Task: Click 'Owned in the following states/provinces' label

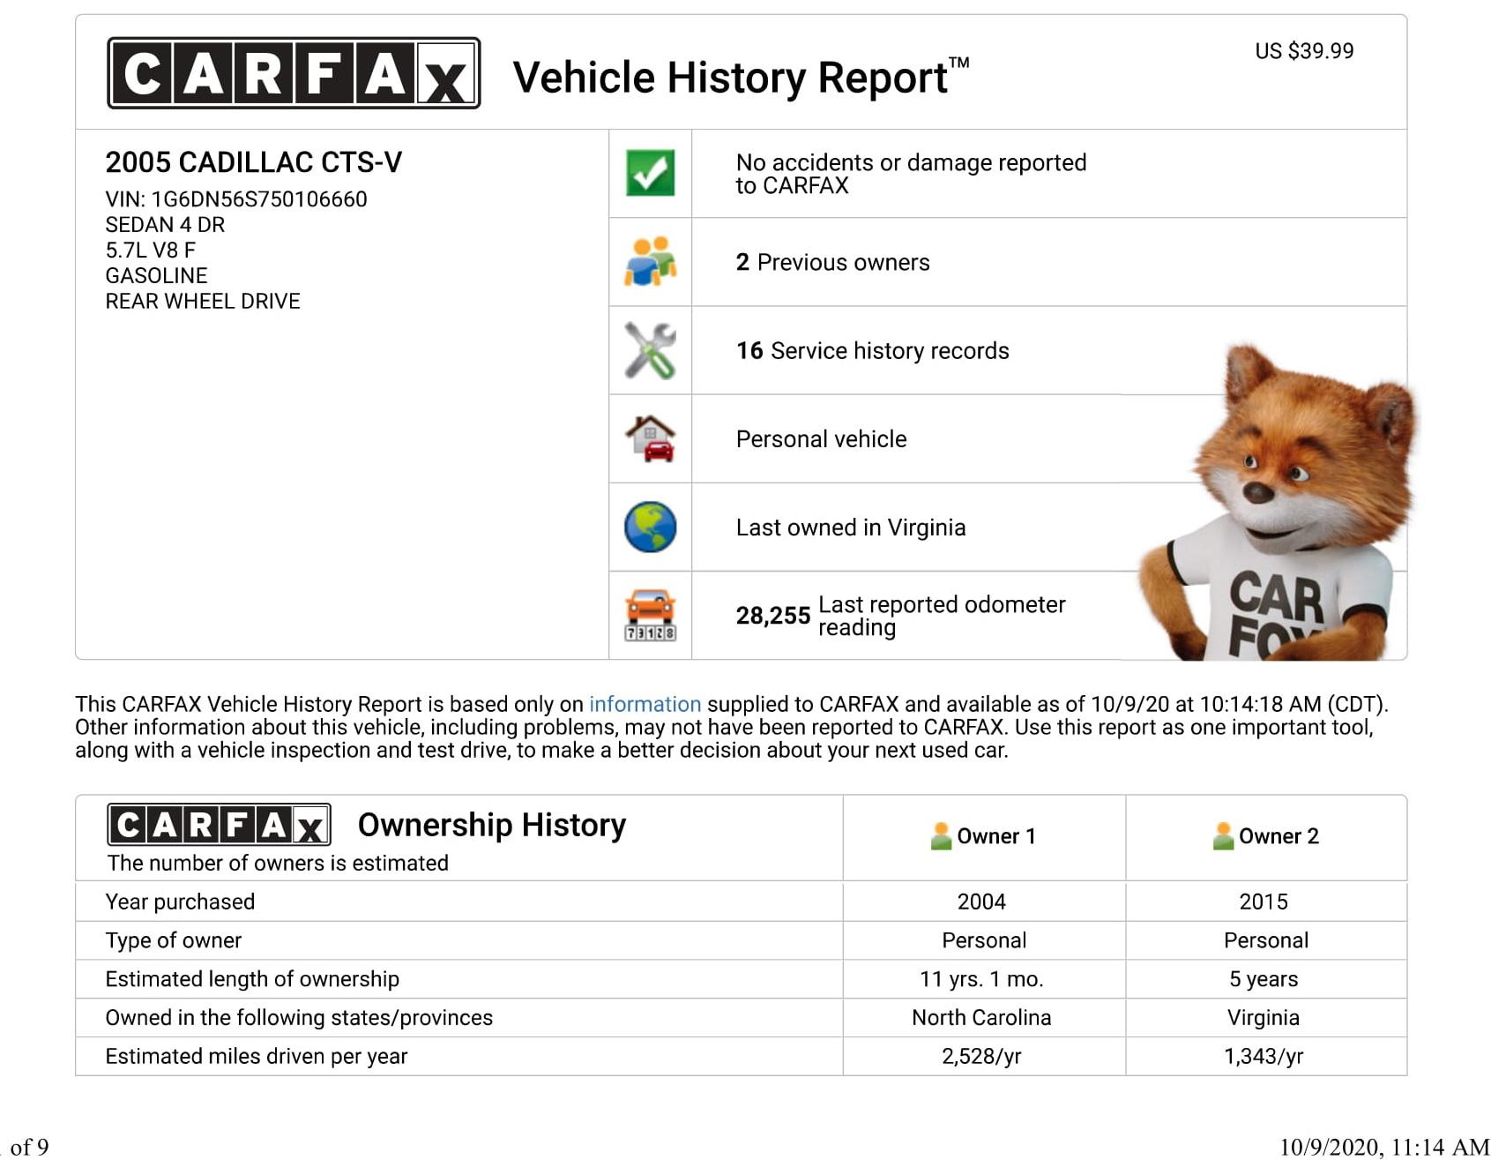Action: pos(299,1018)
